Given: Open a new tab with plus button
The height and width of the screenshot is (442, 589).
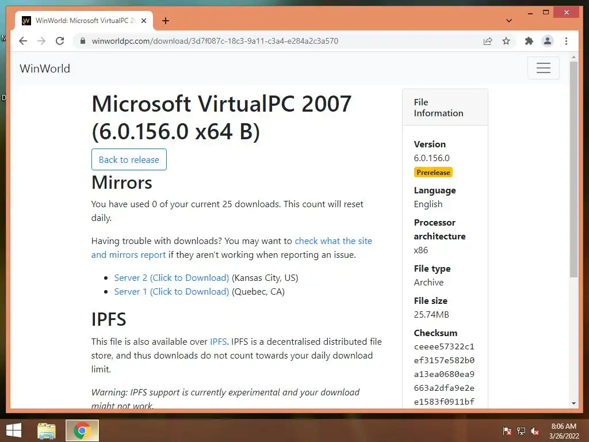Looking at the screenshot, I should coord(166,21).
